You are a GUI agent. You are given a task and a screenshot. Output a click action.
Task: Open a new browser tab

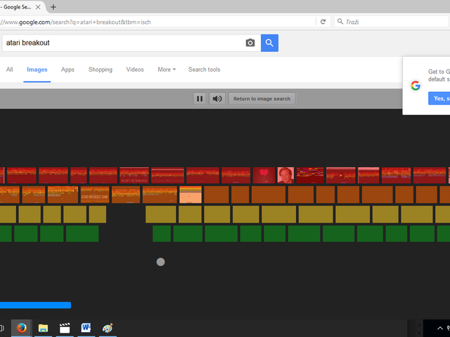[53, 7]
